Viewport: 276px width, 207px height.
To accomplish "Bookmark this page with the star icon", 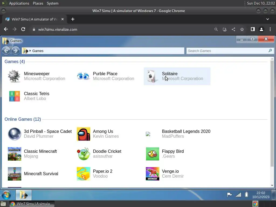I will (242, 29).
